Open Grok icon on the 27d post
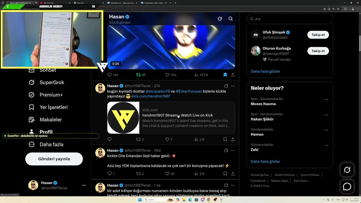This screenshot has height=203, width=361. (x=226, y=86)
